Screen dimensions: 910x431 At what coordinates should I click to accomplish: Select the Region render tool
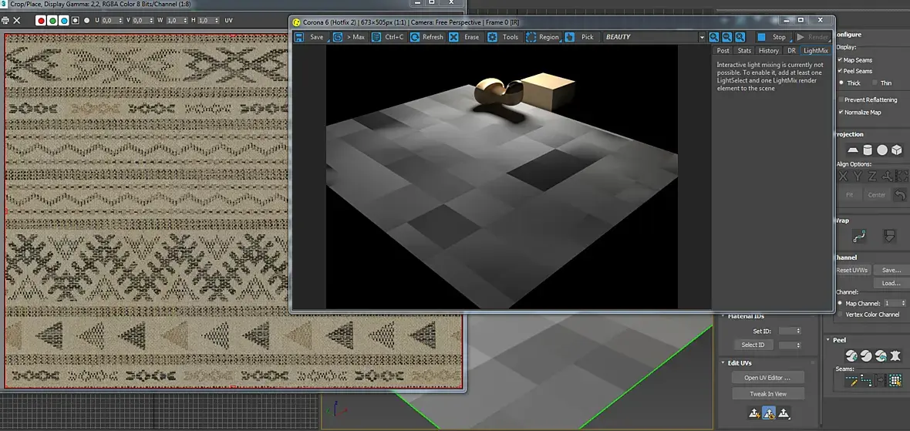(x=531, y=37)
